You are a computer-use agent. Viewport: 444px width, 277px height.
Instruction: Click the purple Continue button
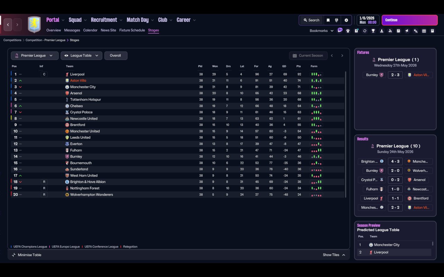coord(410,20)
